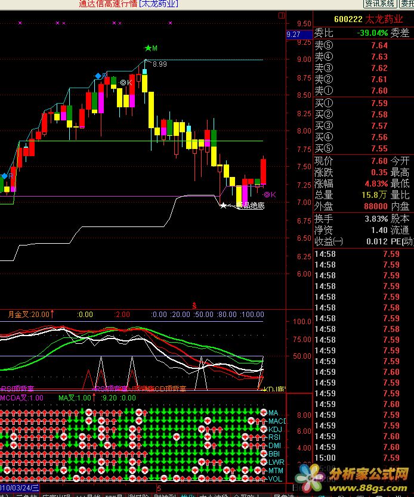This screenshot has height=497, width=414.
Task: Click the 委比 -39.04% value
Action: click(x=372, y=33)
